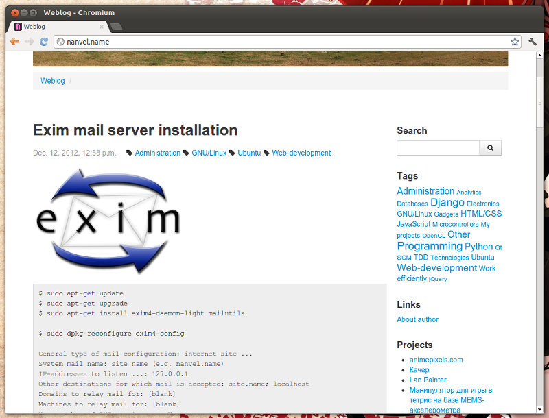
Task: Submit search with the magnifier button
Action: (490, 148)
